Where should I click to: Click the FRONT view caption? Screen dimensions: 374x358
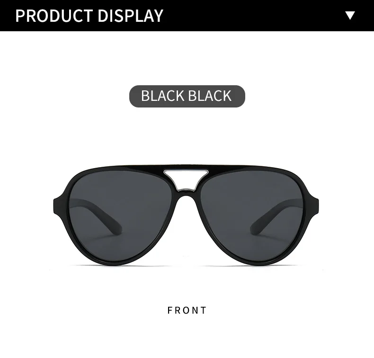187,310
